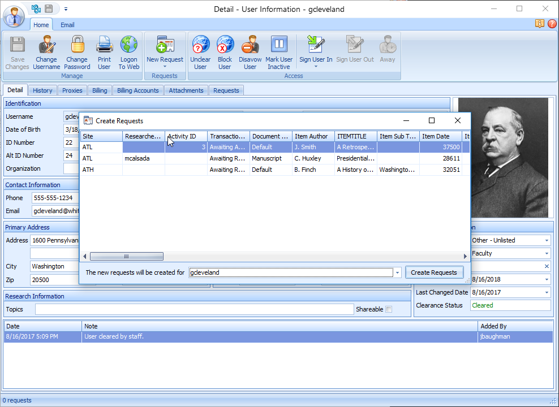Viewport: 559px width, 407px height.
Task: Toggle the Shareable checkbox
Action: click(x=389, y=309)
